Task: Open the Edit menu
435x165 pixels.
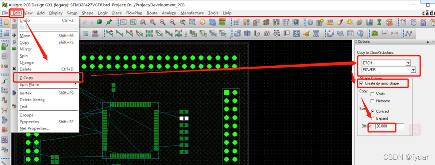Action: [16, 13]
